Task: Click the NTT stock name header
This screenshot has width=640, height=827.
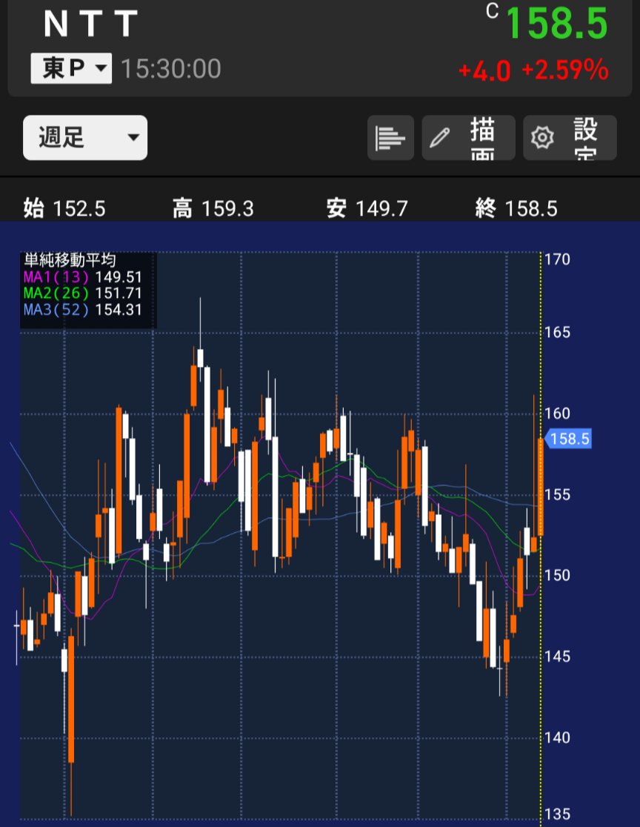Action: pyautogui.click(x=90, y=24)
